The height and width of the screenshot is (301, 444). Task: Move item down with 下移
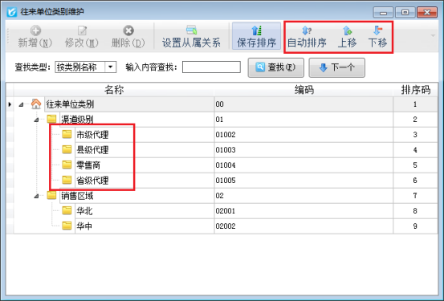pyautogui.click(x=377, y=37)
